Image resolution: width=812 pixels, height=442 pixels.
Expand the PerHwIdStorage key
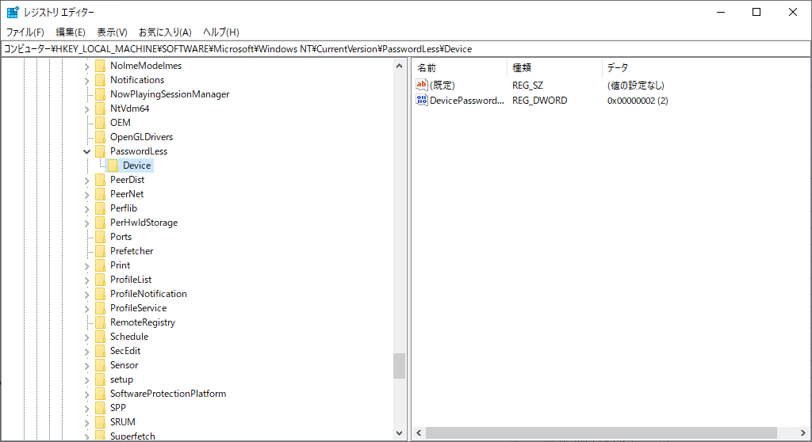87,223
